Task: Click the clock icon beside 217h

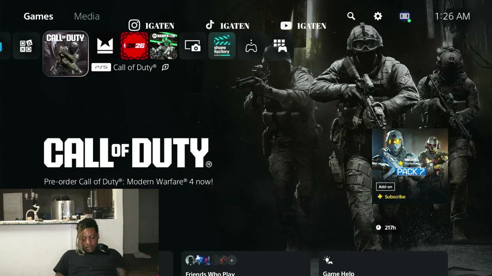Action: pos(378,228)
